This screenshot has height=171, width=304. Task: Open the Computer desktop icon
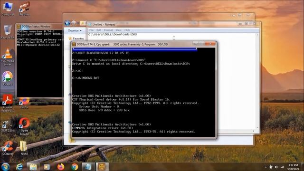[x=8, y=9]
